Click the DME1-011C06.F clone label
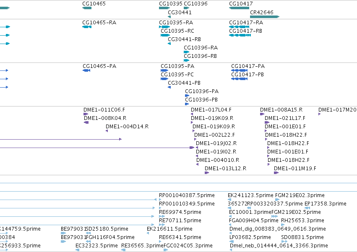The image size is (357, 252). tap(104, 110)
